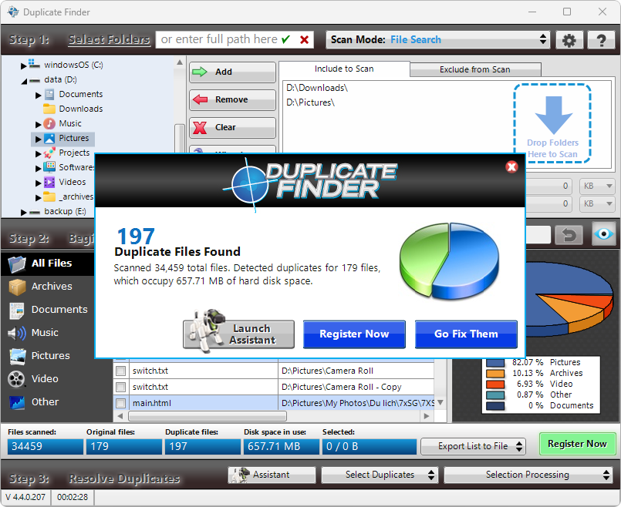Select D:\Downloads\ in include list
This screenshot has height=507, width=621.
click(317, 88)
